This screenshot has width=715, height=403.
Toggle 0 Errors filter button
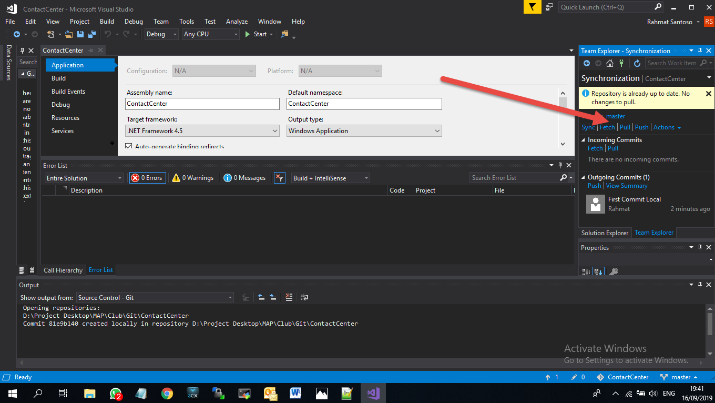click(147, 178)
